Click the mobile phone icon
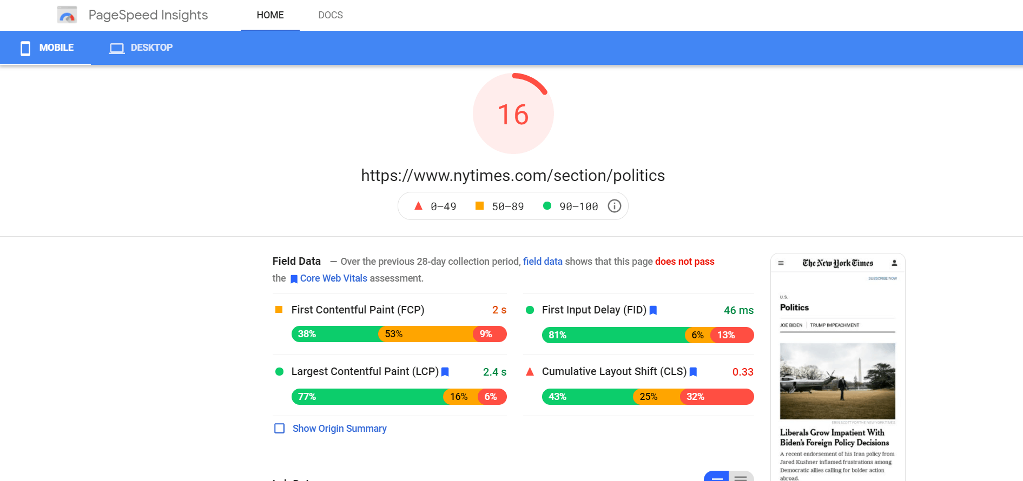 click(25, 48)
